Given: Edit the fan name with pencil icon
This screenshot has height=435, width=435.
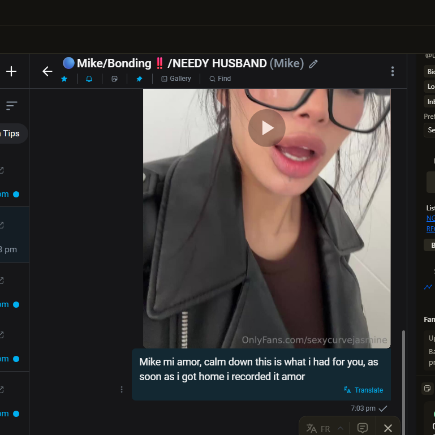Looking at the screenshot, I should pyautogui.click(x=313, y=64).
